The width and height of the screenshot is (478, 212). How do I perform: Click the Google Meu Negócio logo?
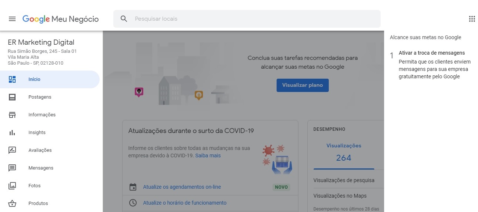coord(61,19)
